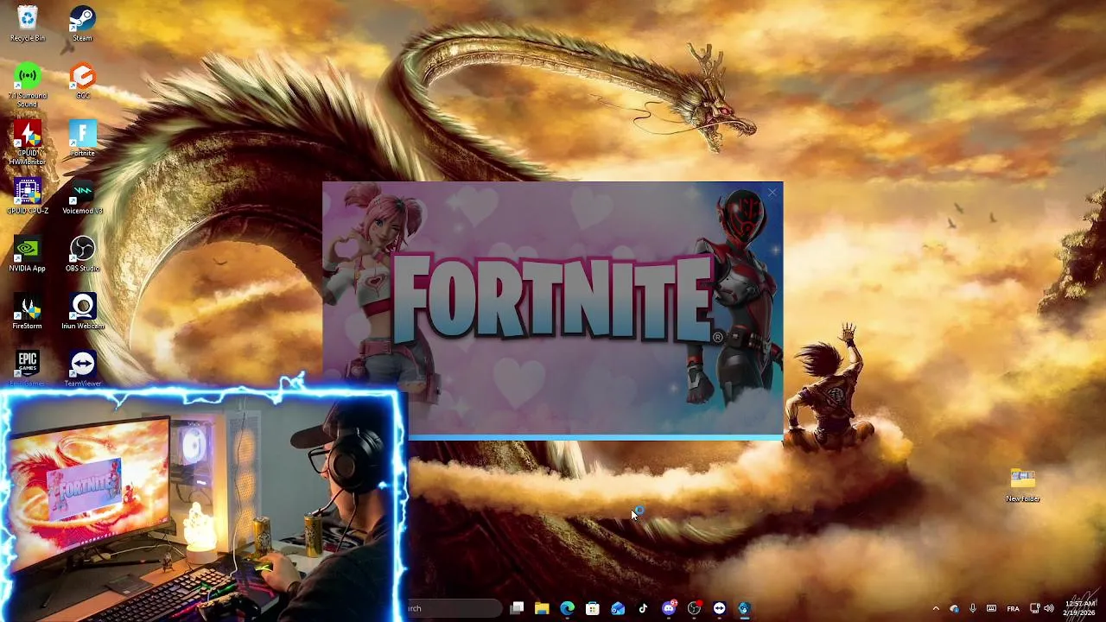Open the touch keyboard tray icon

tap(992, 608)
